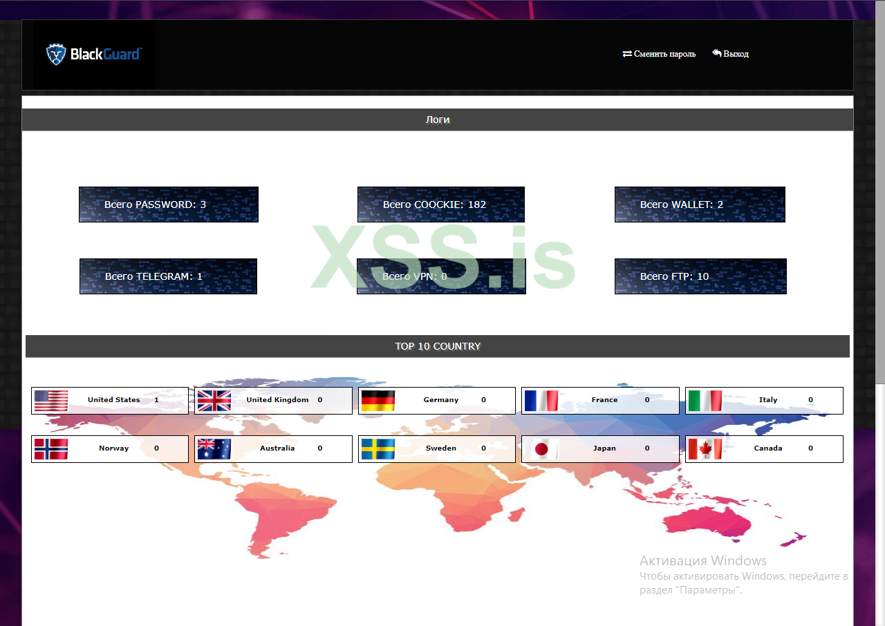Click the TOP 10 COUNTRY header
The width and height of the screenshot is (885, 626).
(x=438, y=346)
